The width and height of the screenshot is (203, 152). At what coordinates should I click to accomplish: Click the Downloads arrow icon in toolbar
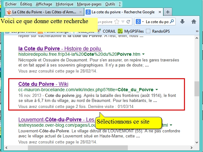(182, 22)
